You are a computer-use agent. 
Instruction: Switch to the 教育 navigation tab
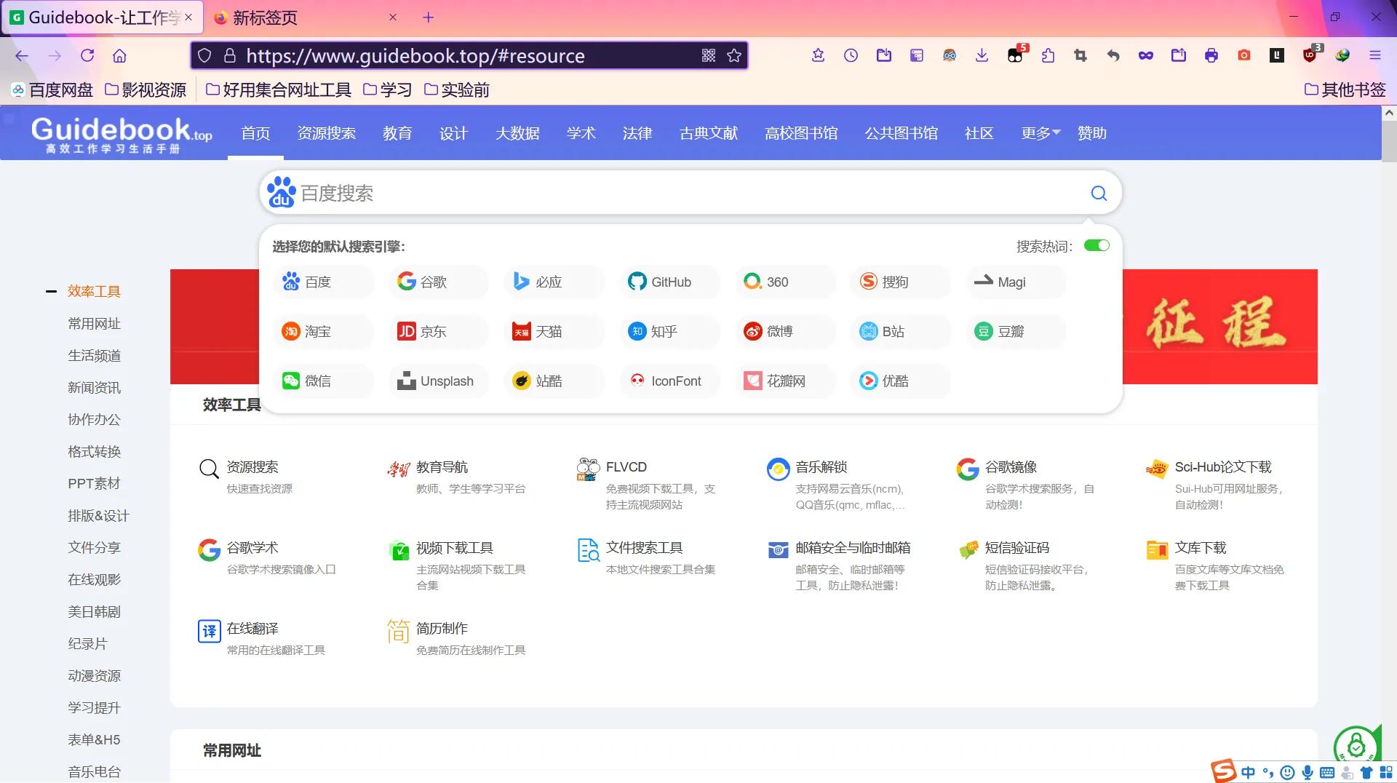tap(397, 133)
